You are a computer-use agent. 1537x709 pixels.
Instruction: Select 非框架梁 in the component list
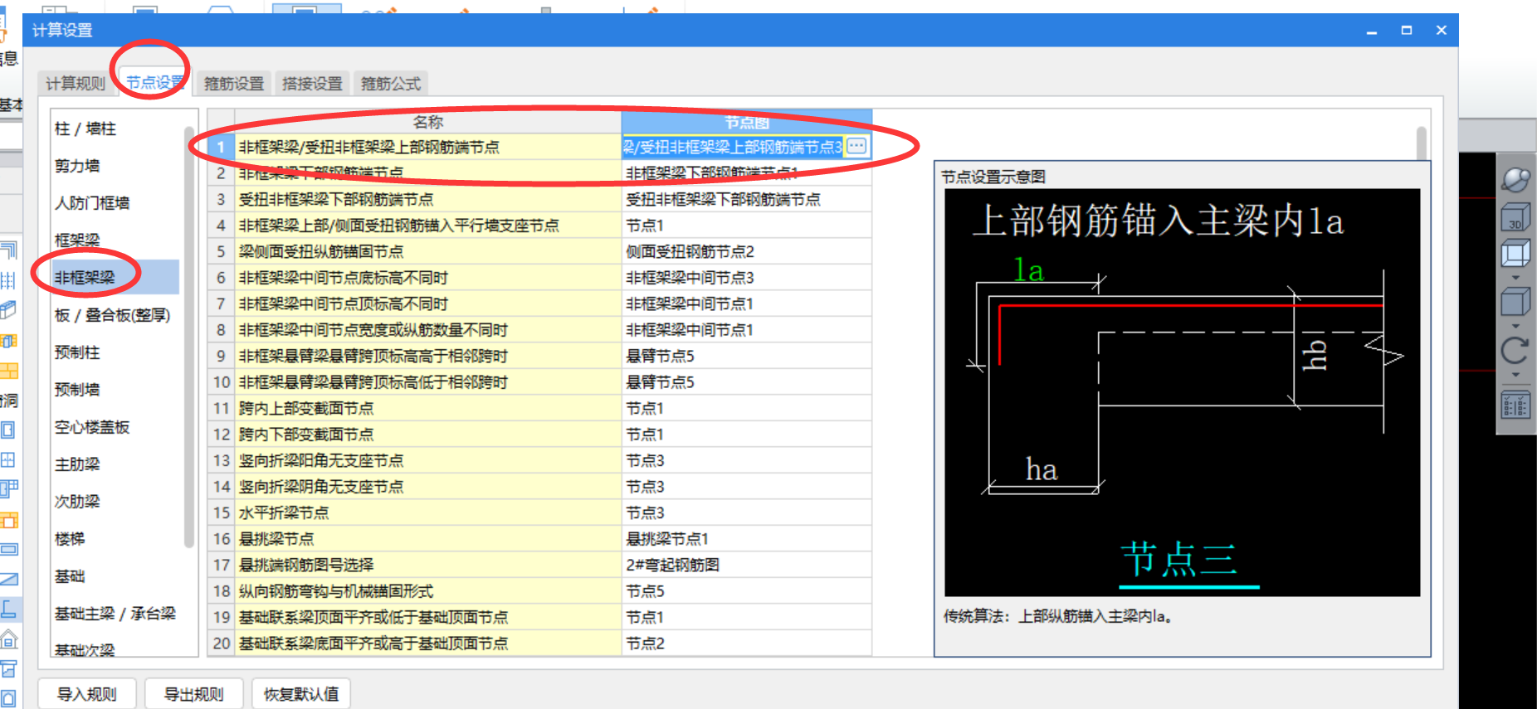click(x=115, y=277)
